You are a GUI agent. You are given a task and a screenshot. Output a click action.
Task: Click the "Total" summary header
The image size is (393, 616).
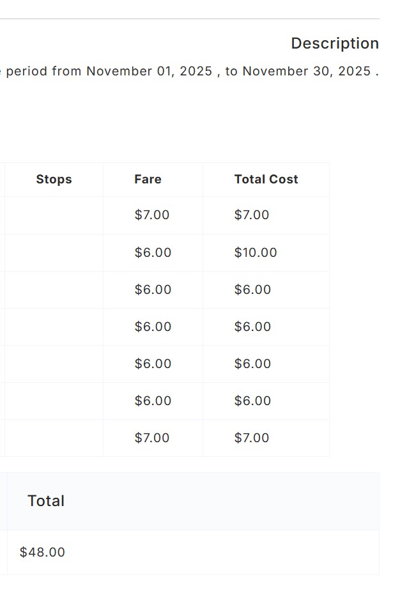tap(46, 501)
